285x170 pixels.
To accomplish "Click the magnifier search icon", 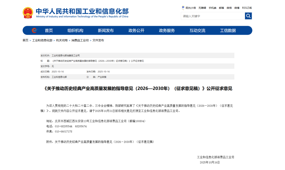I will click(x=248, y=16).
